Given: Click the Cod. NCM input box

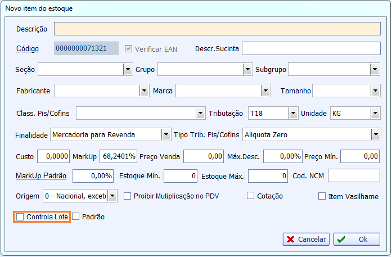Looking at the screenshot, I should tap(354, 176).
